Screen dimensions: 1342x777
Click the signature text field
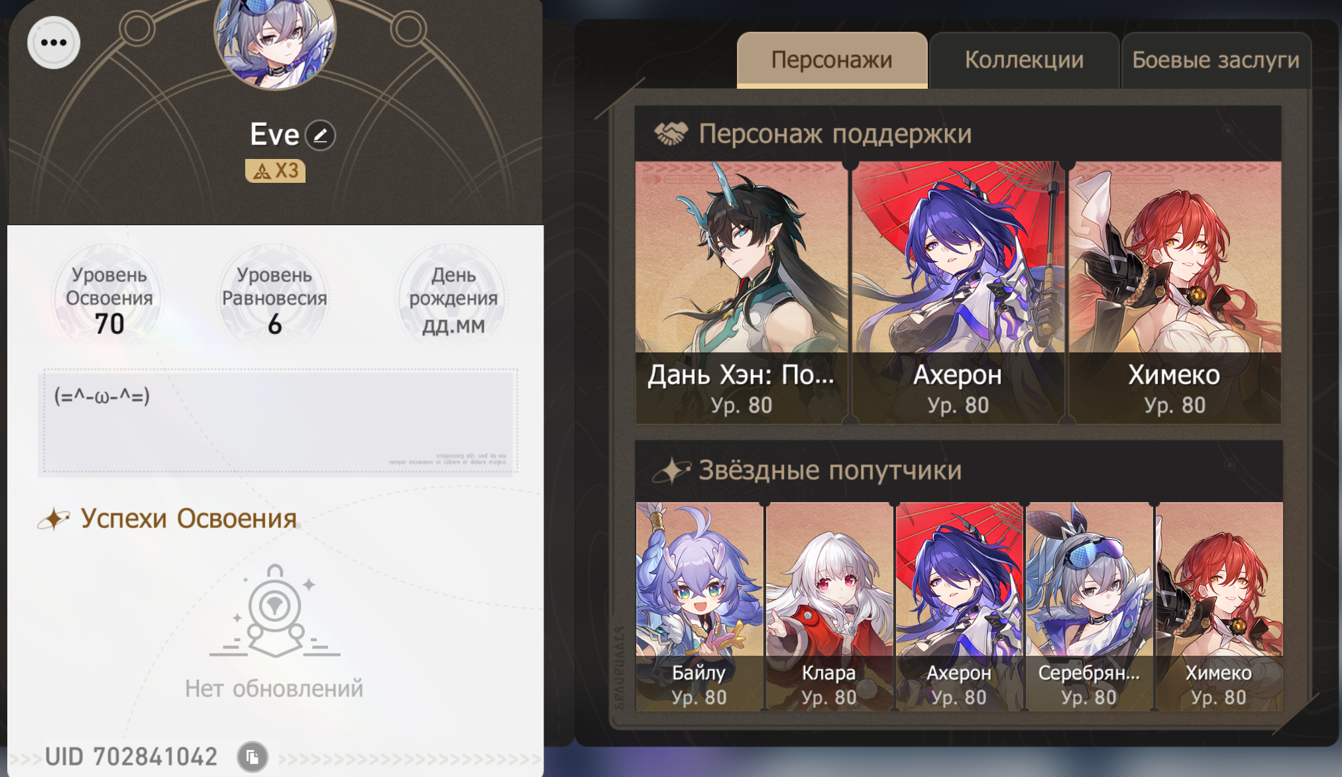[x=278, y=421]
